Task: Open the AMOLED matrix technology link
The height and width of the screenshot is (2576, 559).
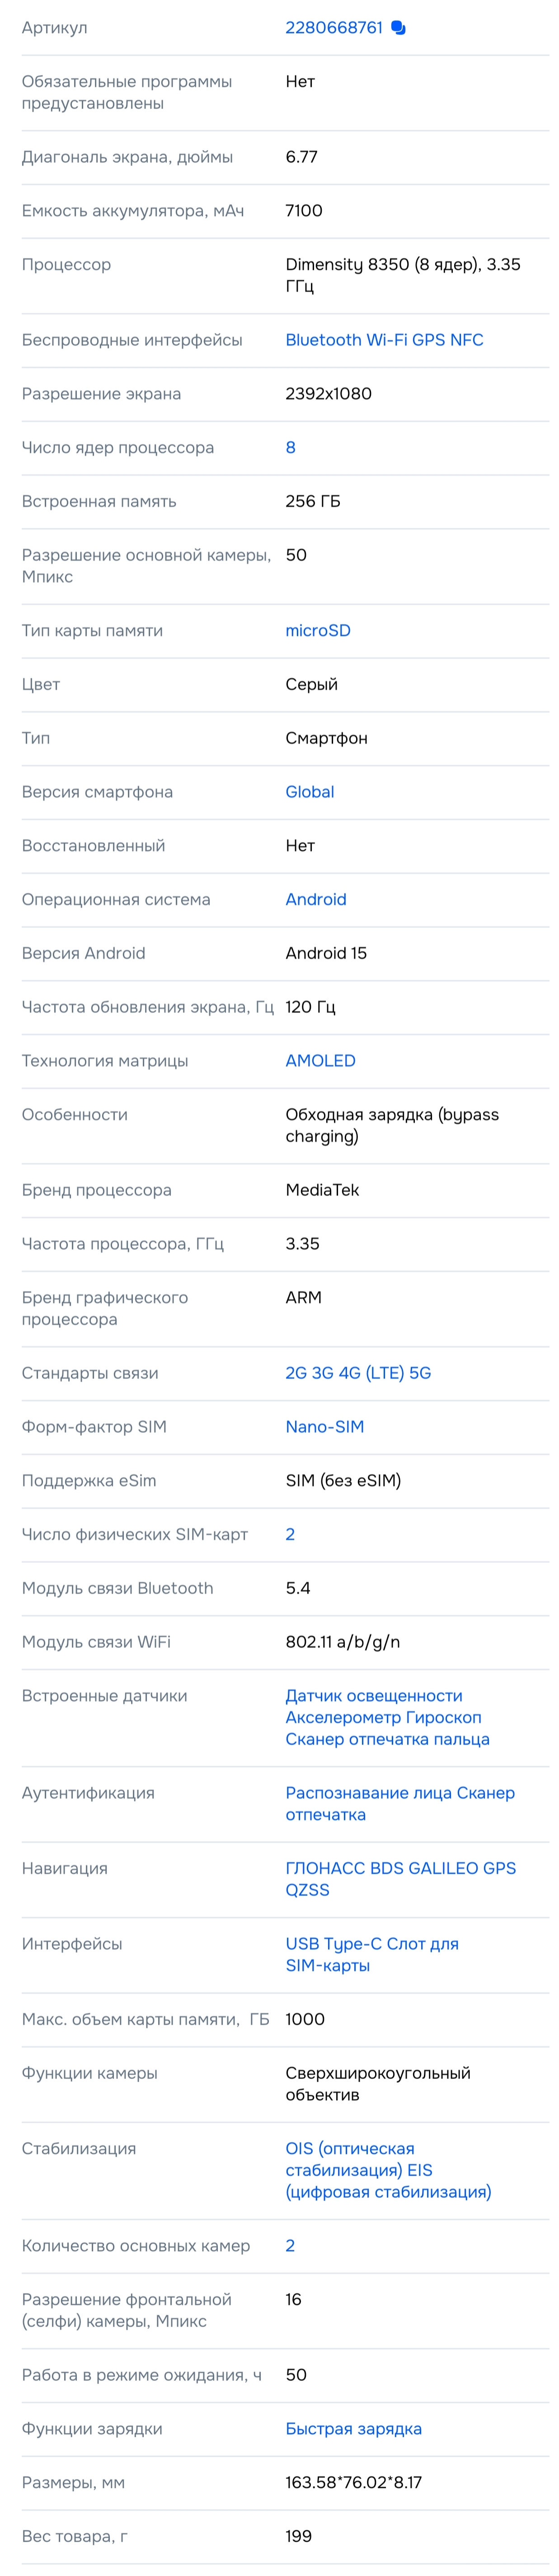Action: (x=320, y=1061)
